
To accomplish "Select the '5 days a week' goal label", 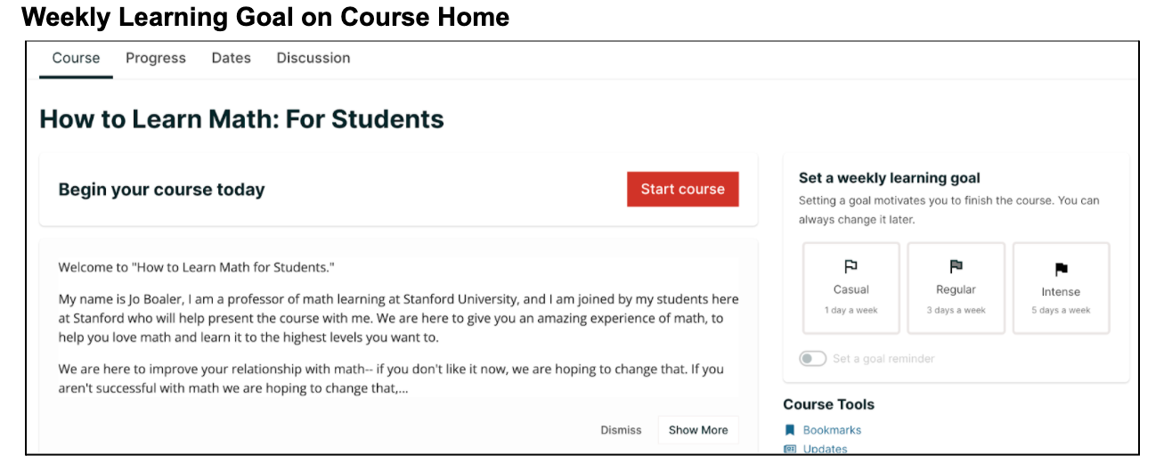I will 1061,310.
